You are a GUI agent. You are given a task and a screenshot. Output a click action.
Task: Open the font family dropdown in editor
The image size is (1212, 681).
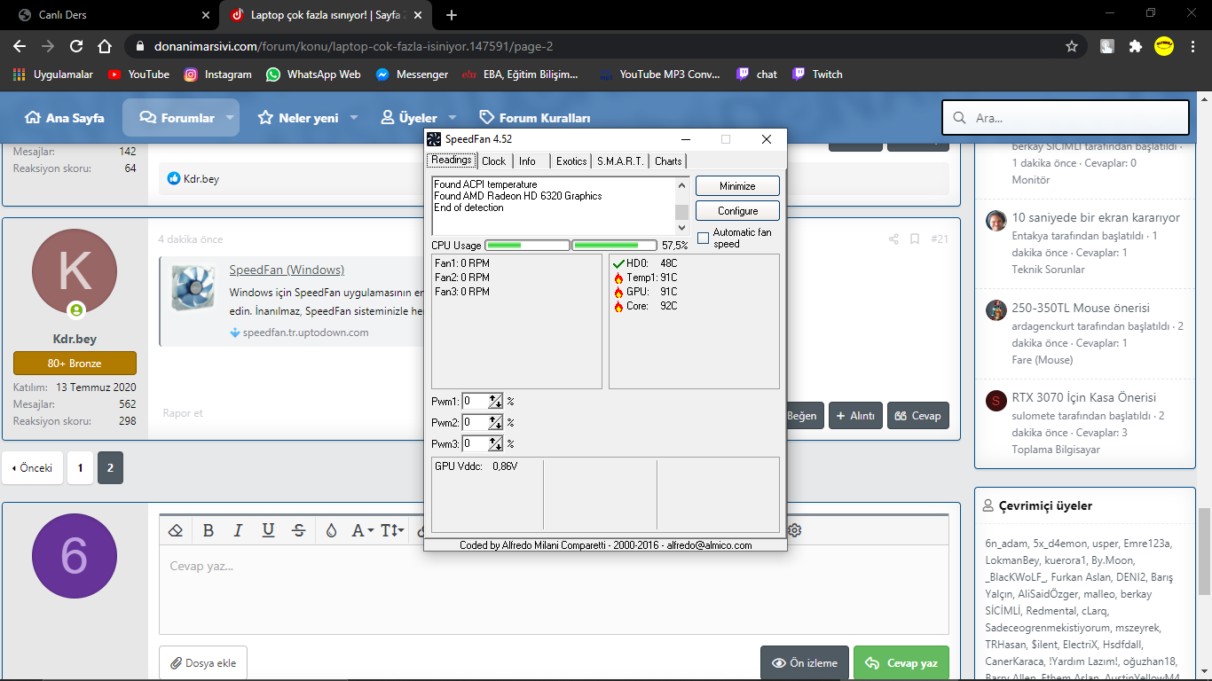coord(363,530)
